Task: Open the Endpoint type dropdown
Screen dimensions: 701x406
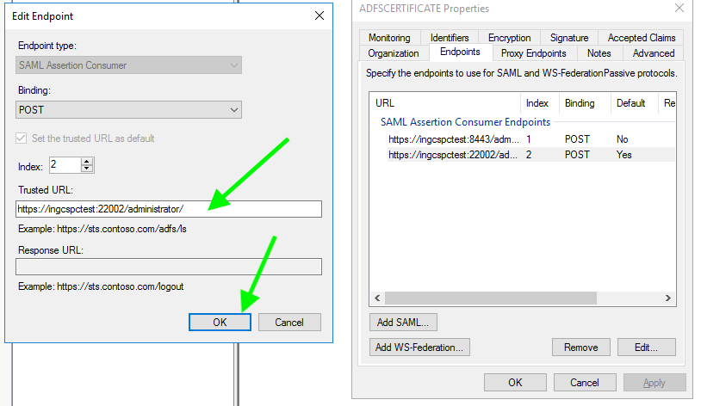Action: tap(129, 65)
